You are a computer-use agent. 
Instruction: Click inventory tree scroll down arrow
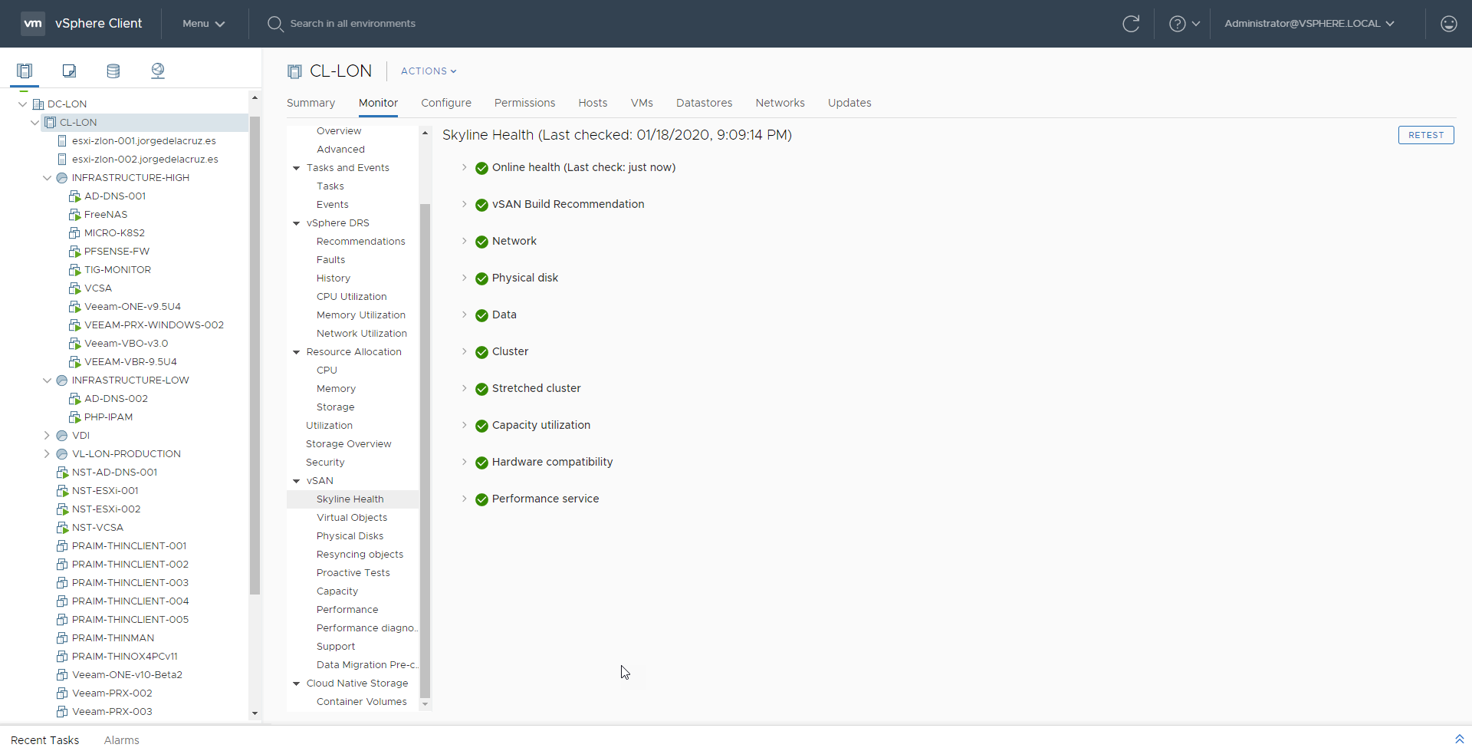(x=255, y=713)
